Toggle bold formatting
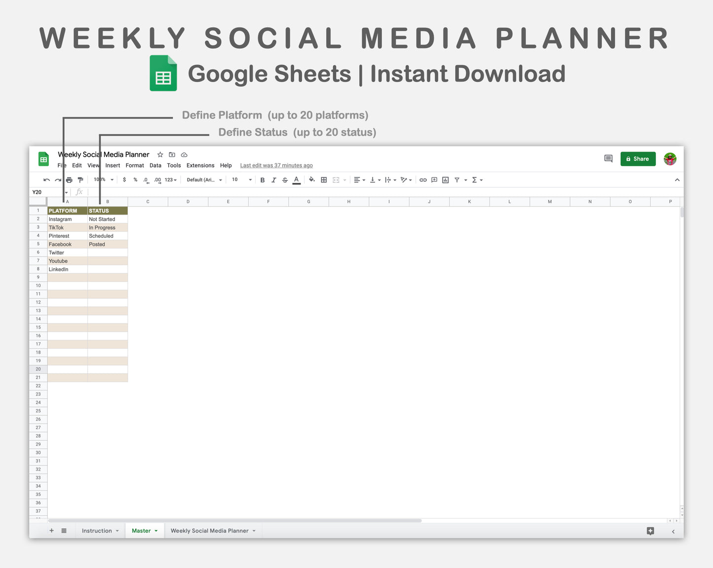 (x=262, y=179)
